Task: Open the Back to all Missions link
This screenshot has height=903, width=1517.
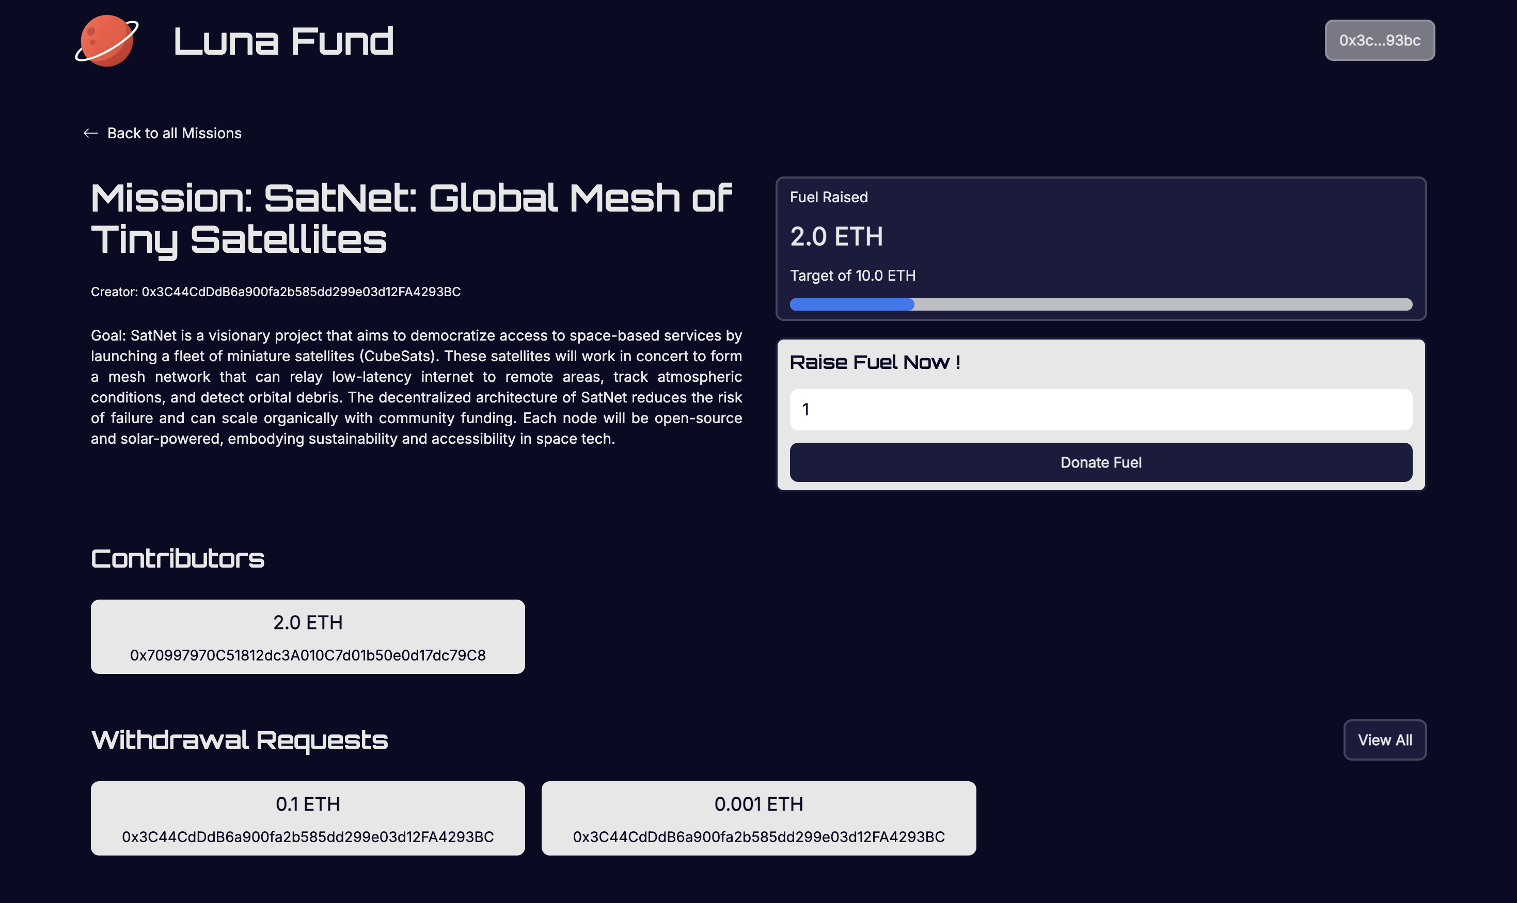Action: (x=174, y=133)
